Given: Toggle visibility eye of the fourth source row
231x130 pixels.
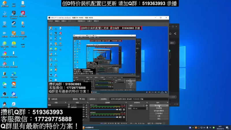Looking at the screenshot, I should point(83,112).
